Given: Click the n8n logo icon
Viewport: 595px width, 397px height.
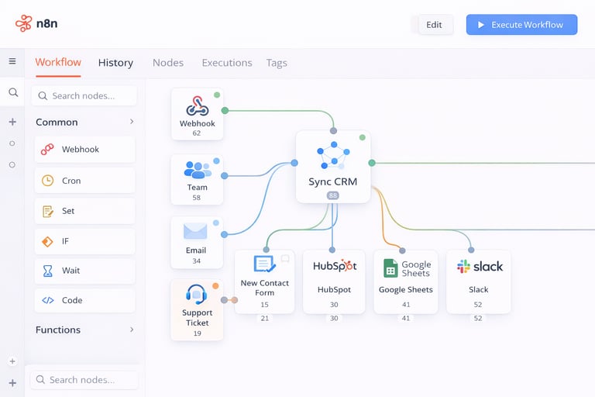Looking at the screenshot, I should (24, 23).
